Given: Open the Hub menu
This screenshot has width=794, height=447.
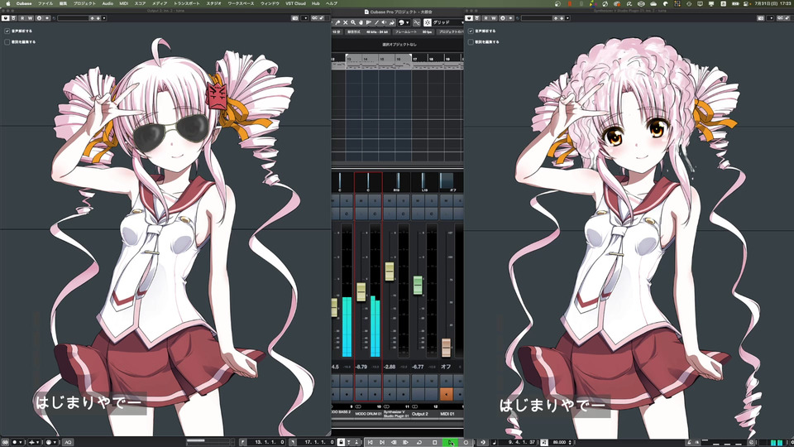Looking at the screenshot, I should 315,3.
